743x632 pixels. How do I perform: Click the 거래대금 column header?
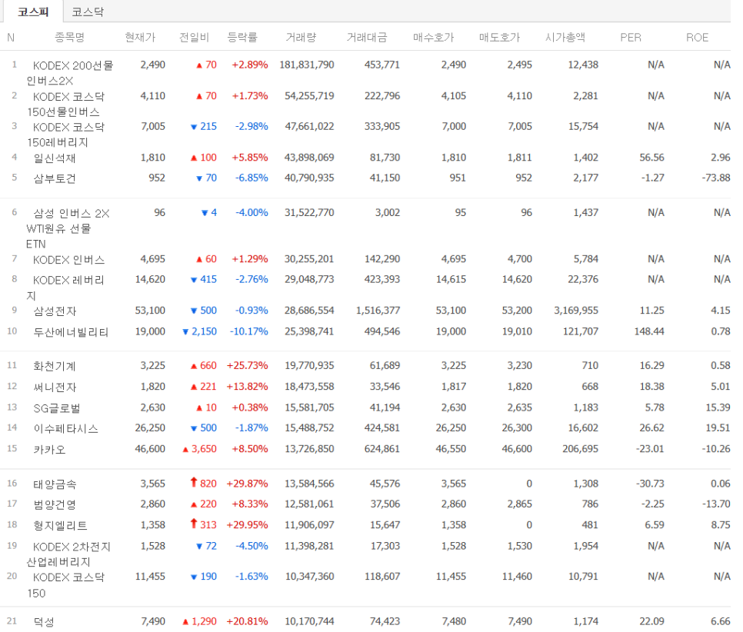(367, 37)
